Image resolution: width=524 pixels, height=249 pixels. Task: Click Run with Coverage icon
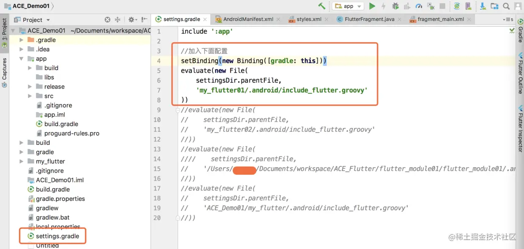407,6
